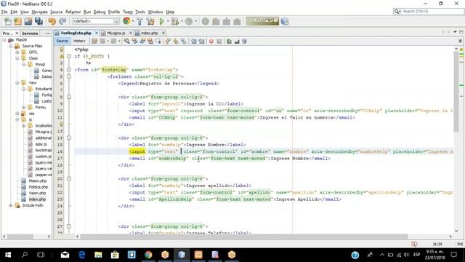465x262 pixels.
Task: Collapse the Source Files tree node
Action: pos(10,46)
